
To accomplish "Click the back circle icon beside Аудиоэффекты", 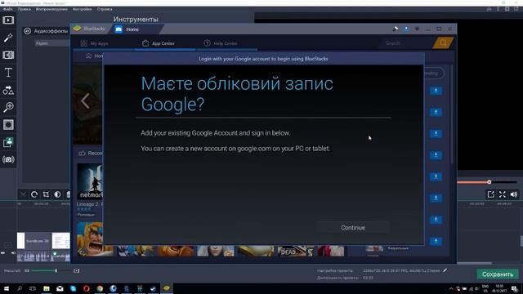I will pyautogui.click(x=27, y=31).
